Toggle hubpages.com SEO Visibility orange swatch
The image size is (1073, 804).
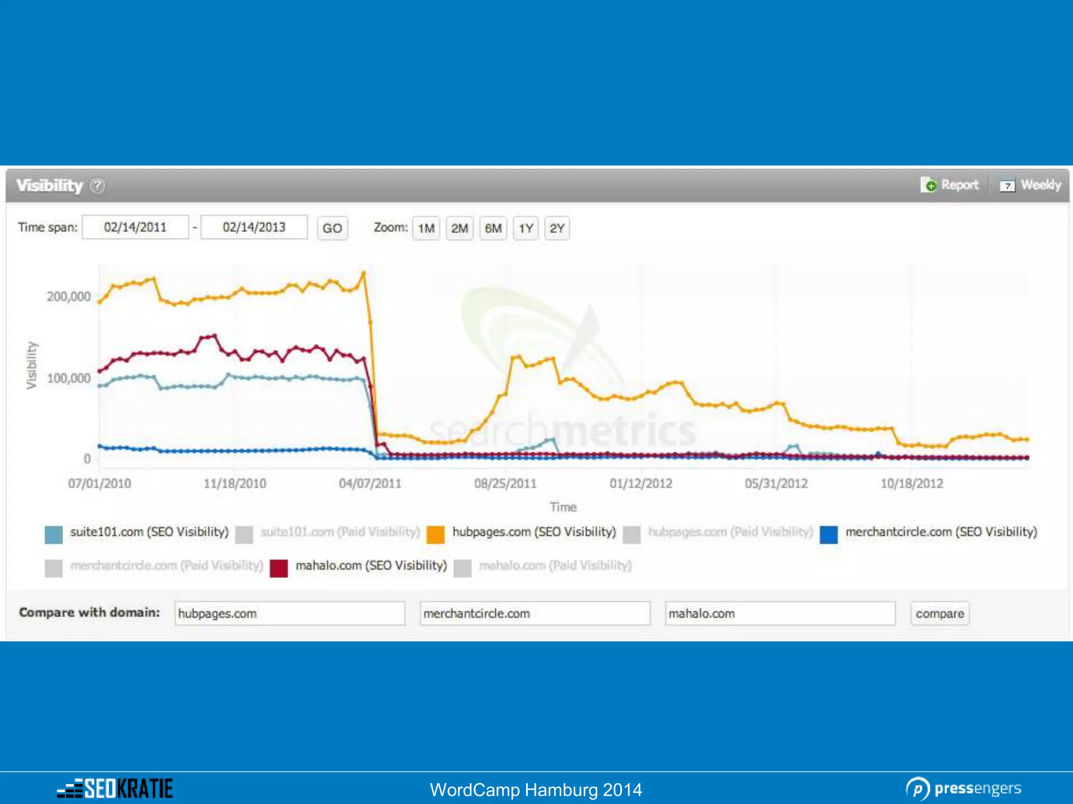click(x=435, y=535)
